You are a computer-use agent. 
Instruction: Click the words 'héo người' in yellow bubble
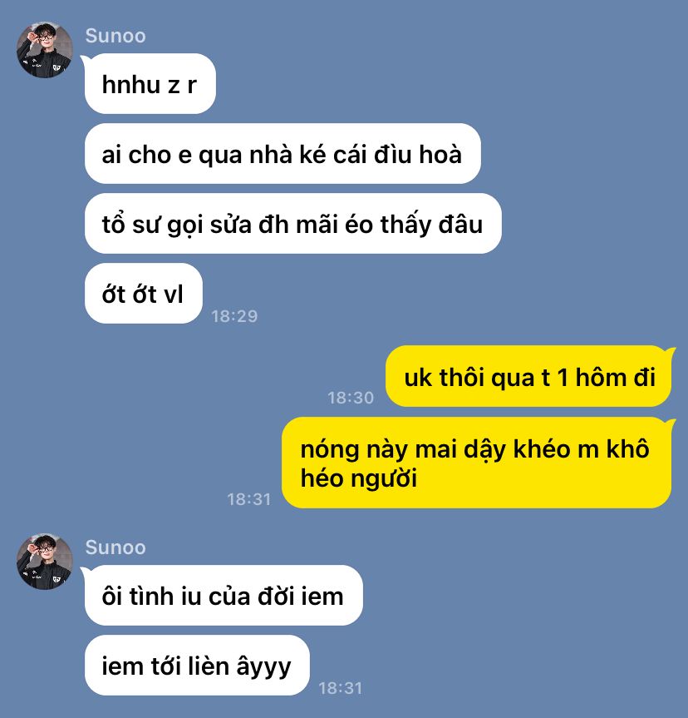[359, 479]
